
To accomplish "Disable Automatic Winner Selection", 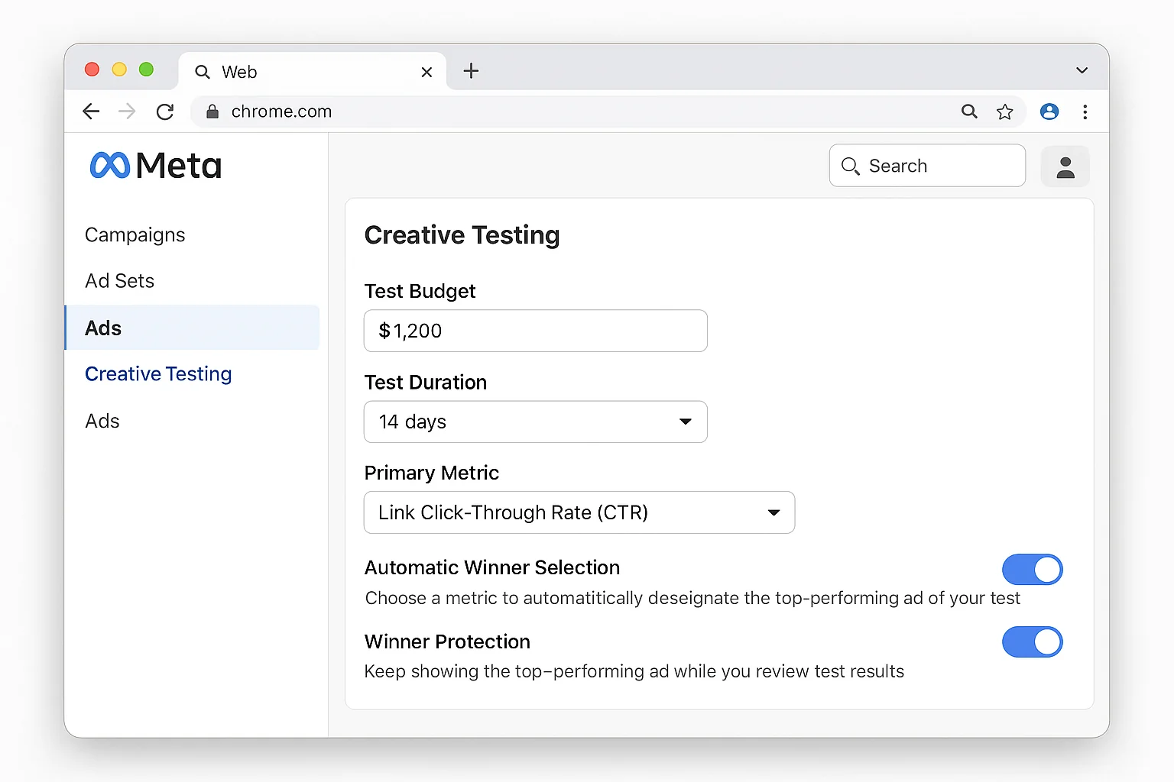I will 1032,570.
